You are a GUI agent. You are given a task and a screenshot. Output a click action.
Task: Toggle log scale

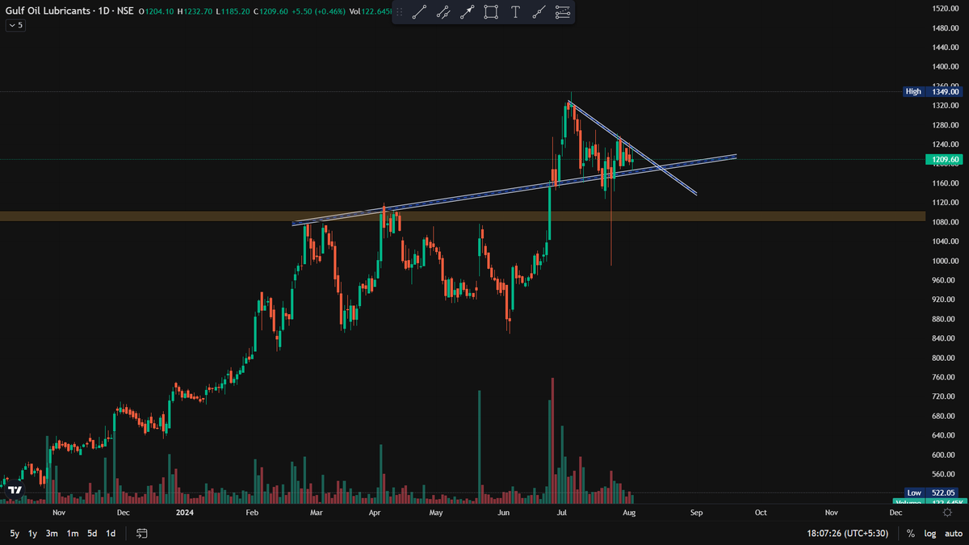pyautogui.click(x=930, y=534)
